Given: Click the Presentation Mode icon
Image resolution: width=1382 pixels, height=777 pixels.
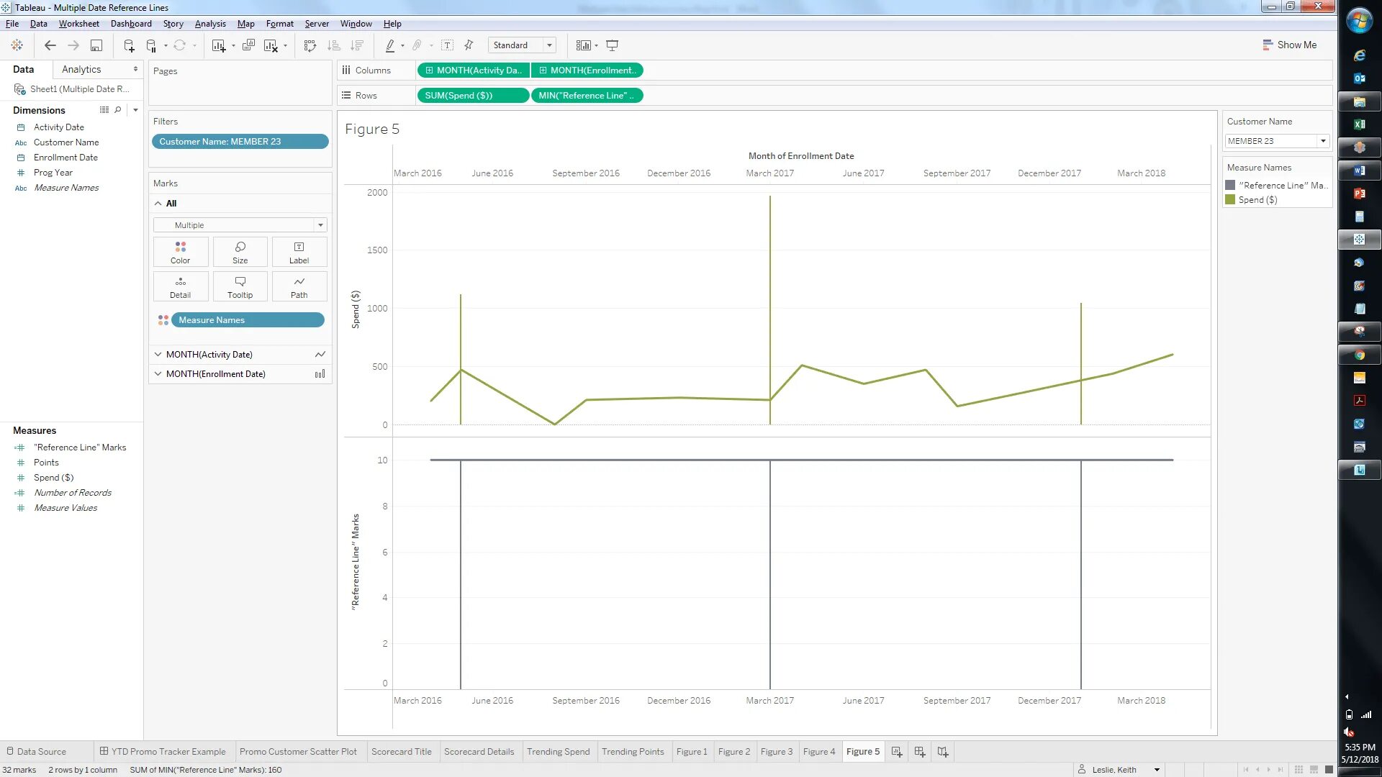Looking at the screenshot, I should click(x=613, y=45).
